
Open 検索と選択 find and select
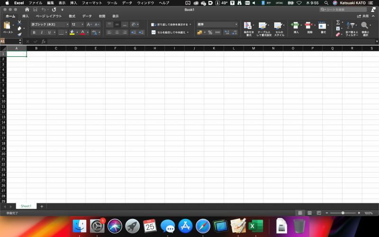(365, 29)
